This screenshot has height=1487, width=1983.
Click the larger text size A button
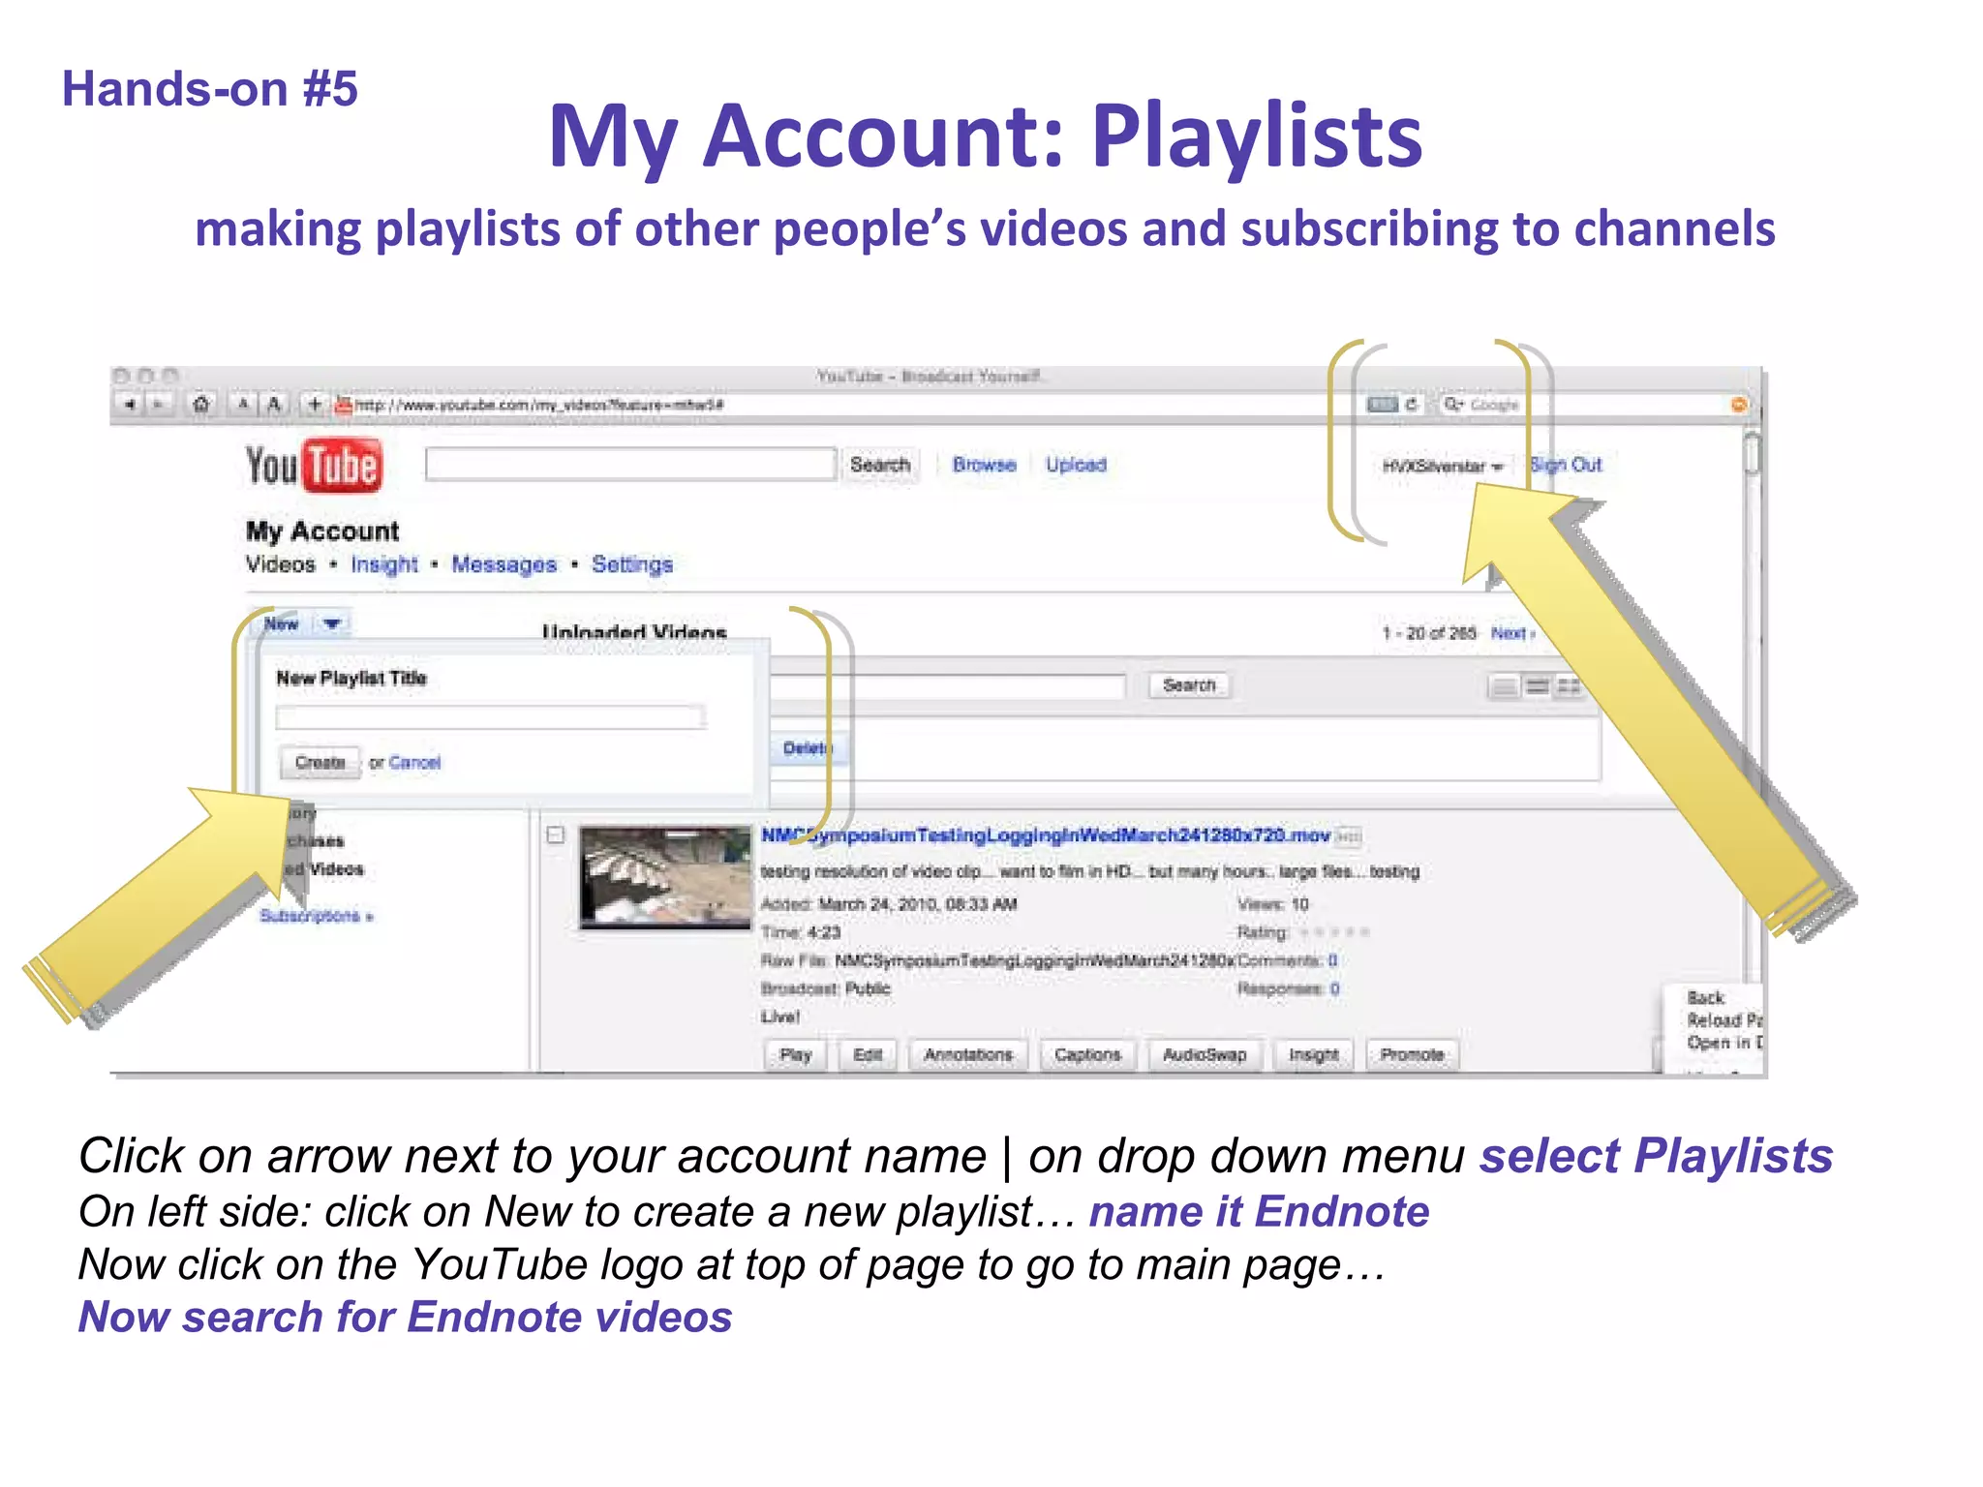pos(274,404)
